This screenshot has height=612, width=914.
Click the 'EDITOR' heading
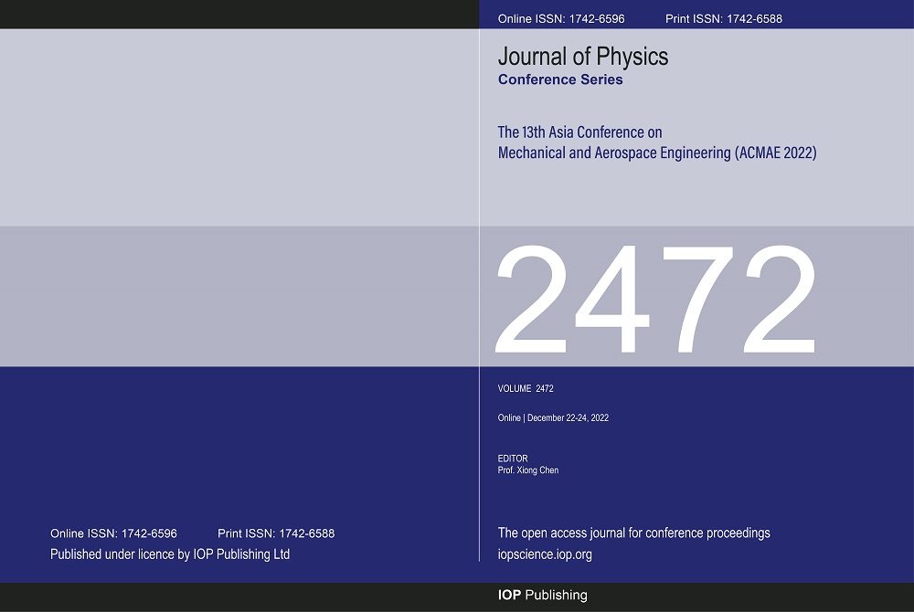(x=513, y=459)
